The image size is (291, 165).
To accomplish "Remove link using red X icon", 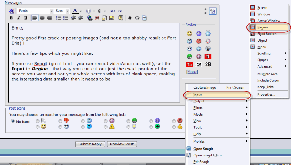I will click(x=97, y=18).
